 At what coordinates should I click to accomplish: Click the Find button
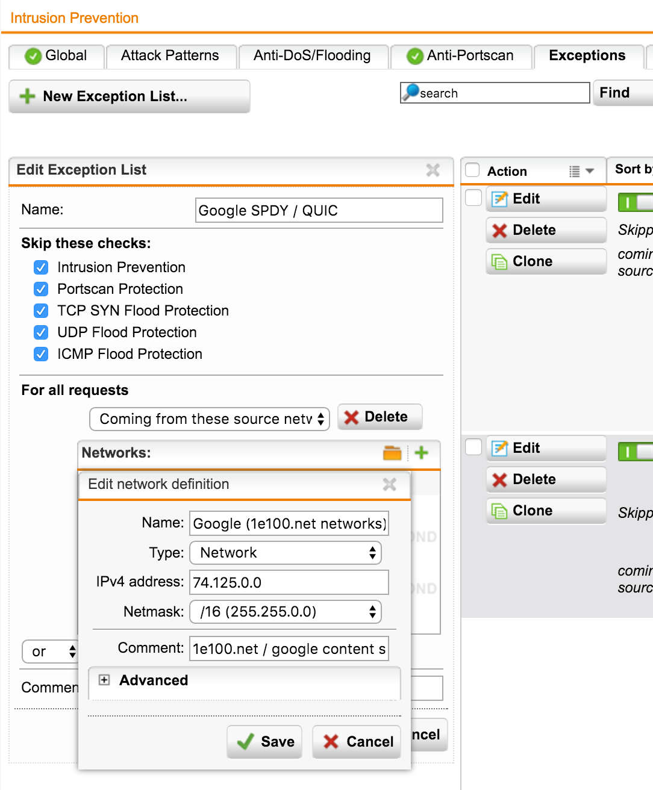[623, 93]
